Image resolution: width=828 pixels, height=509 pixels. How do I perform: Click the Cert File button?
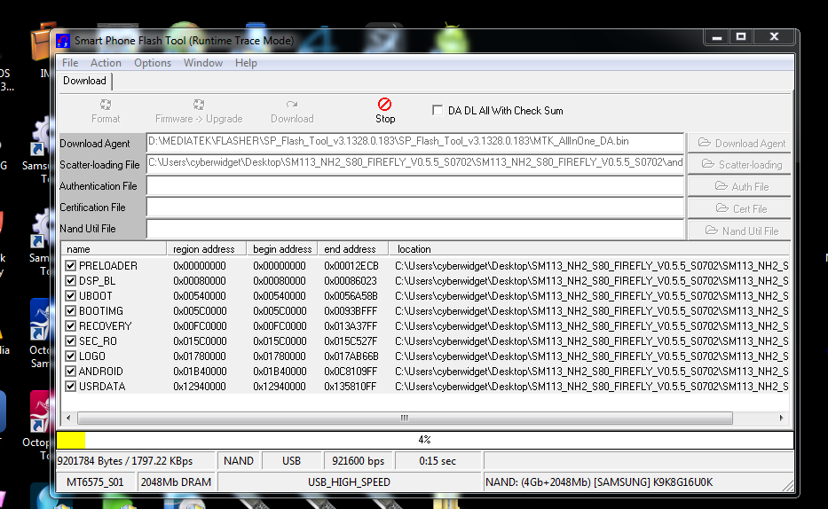[740, 208]
